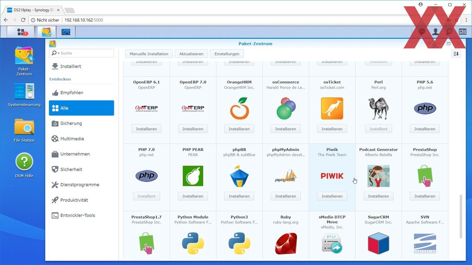Switch to Paket-Zentrum in the taskbar
Image resolution: width=472 pixels, height=265 pixels.
(47, 32)
